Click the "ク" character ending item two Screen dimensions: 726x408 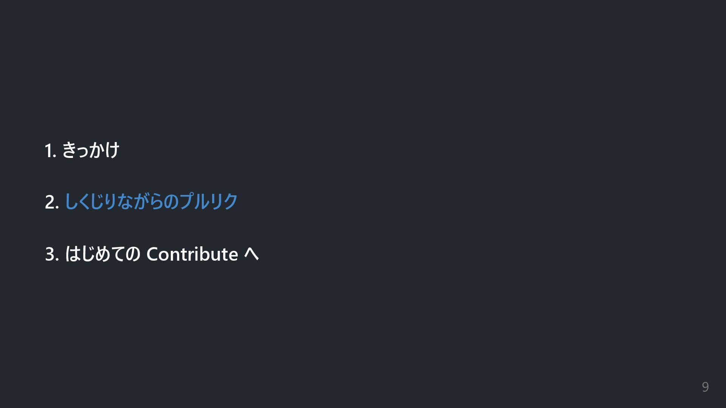pyautogui.click(x=230, y=202)
